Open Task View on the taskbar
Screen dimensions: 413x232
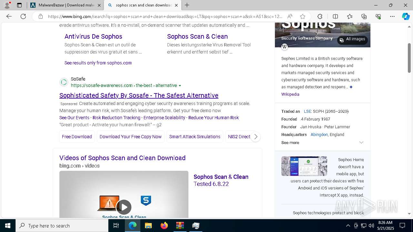[116, 226]
